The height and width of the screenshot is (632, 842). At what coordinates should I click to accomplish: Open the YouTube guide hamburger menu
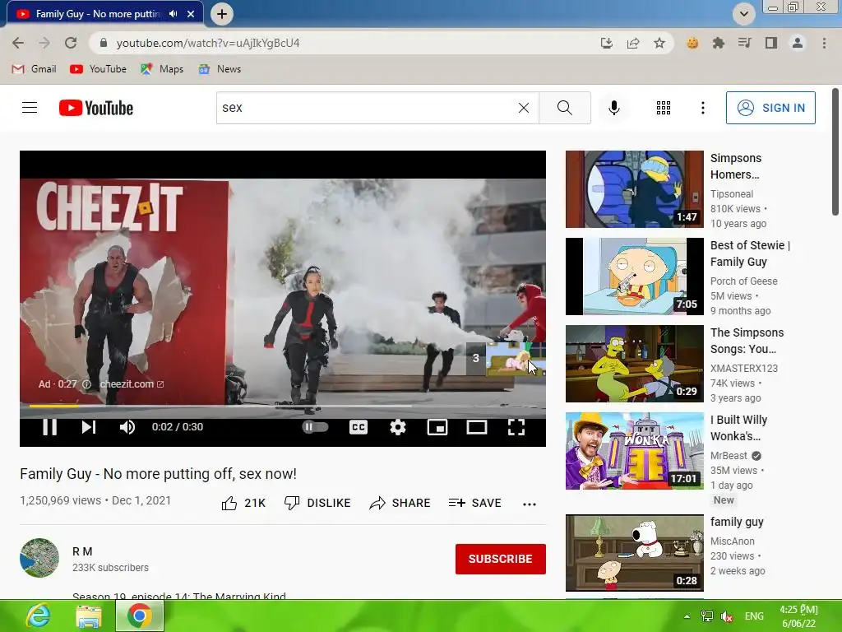pyautogui.click(x=30, y=108)
